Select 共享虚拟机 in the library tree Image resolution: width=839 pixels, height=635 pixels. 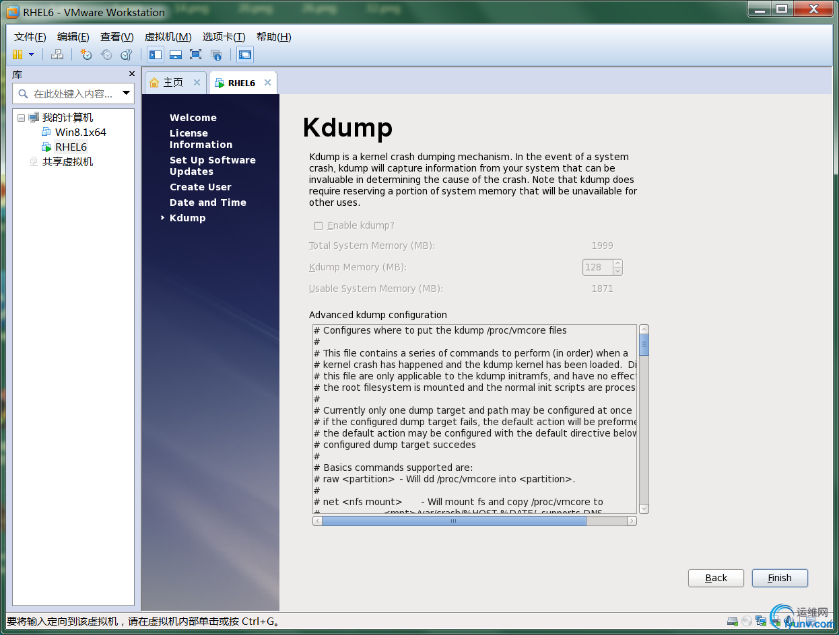[x=67, y=162]
